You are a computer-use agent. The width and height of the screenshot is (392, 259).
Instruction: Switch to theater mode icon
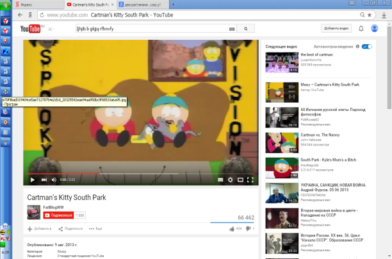(240, 180)
